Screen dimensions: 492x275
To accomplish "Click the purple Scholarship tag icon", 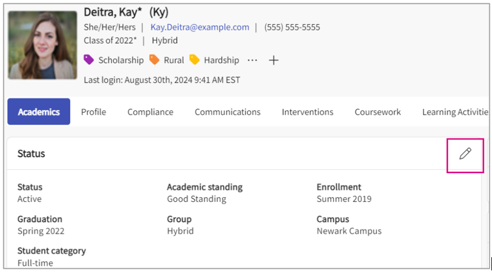I will [89, 60].
